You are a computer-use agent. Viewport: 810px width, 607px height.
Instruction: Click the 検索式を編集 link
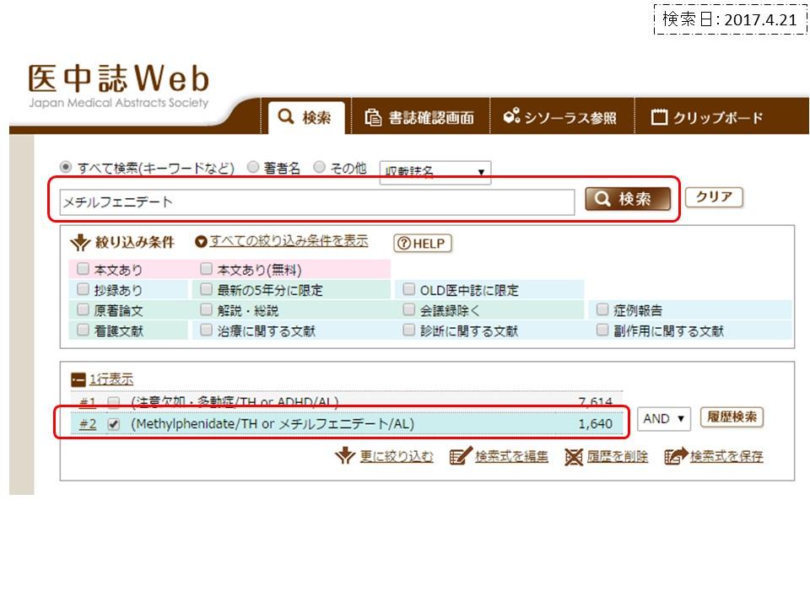(511, 456)
